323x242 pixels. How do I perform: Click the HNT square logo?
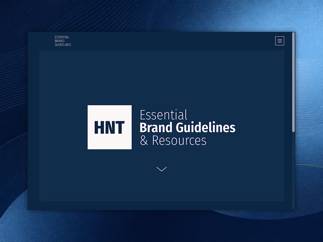(x=110, y=127)
